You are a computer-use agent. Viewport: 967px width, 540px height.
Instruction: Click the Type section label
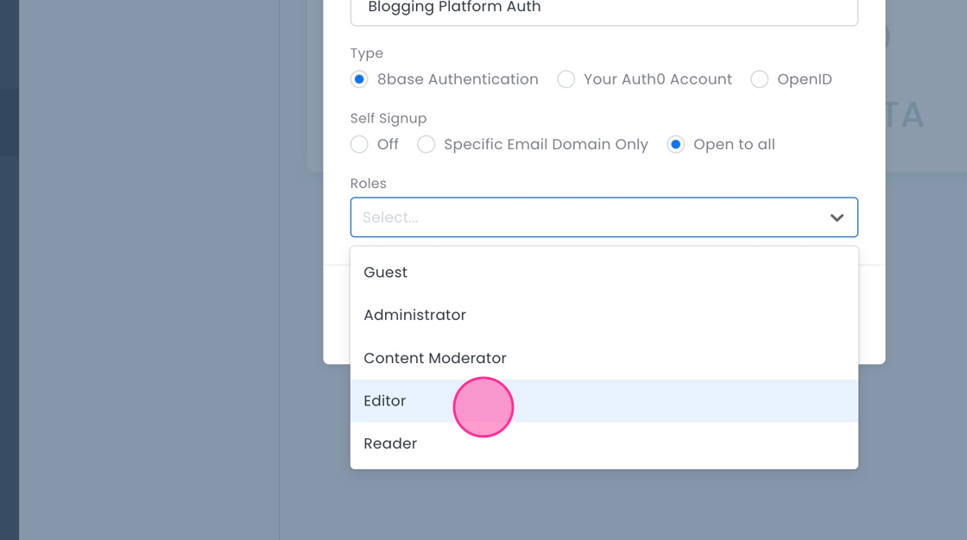[366, 53]
